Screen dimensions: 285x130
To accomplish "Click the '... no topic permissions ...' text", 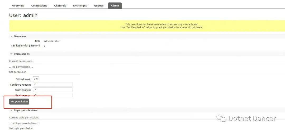I will tap(24, 123).
